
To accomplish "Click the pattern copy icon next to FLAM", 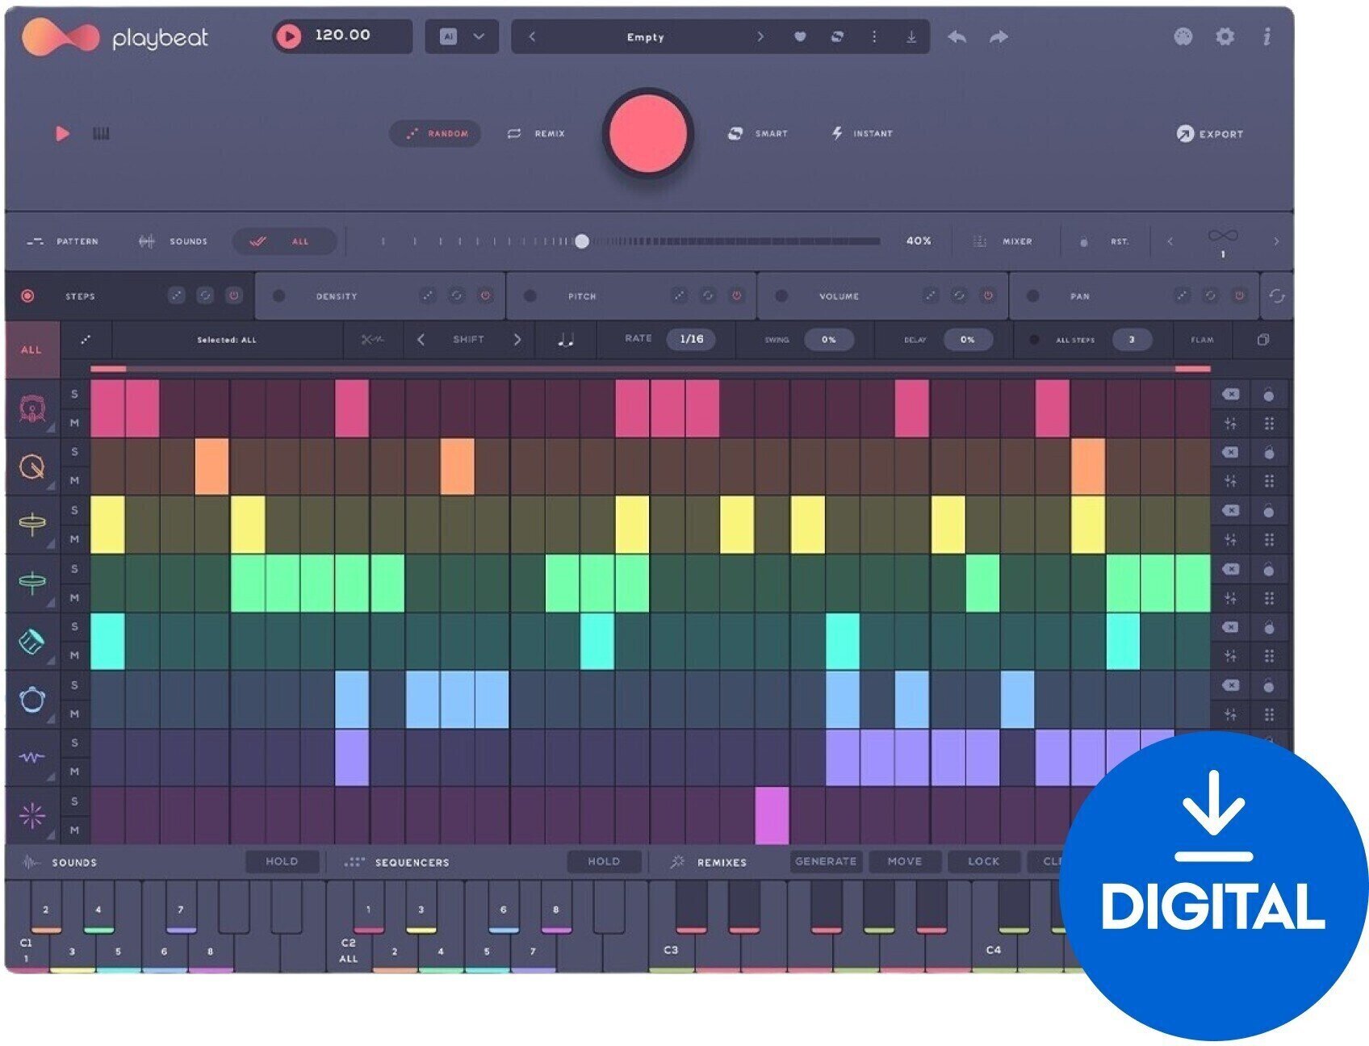I will (x=1265, y=340).
